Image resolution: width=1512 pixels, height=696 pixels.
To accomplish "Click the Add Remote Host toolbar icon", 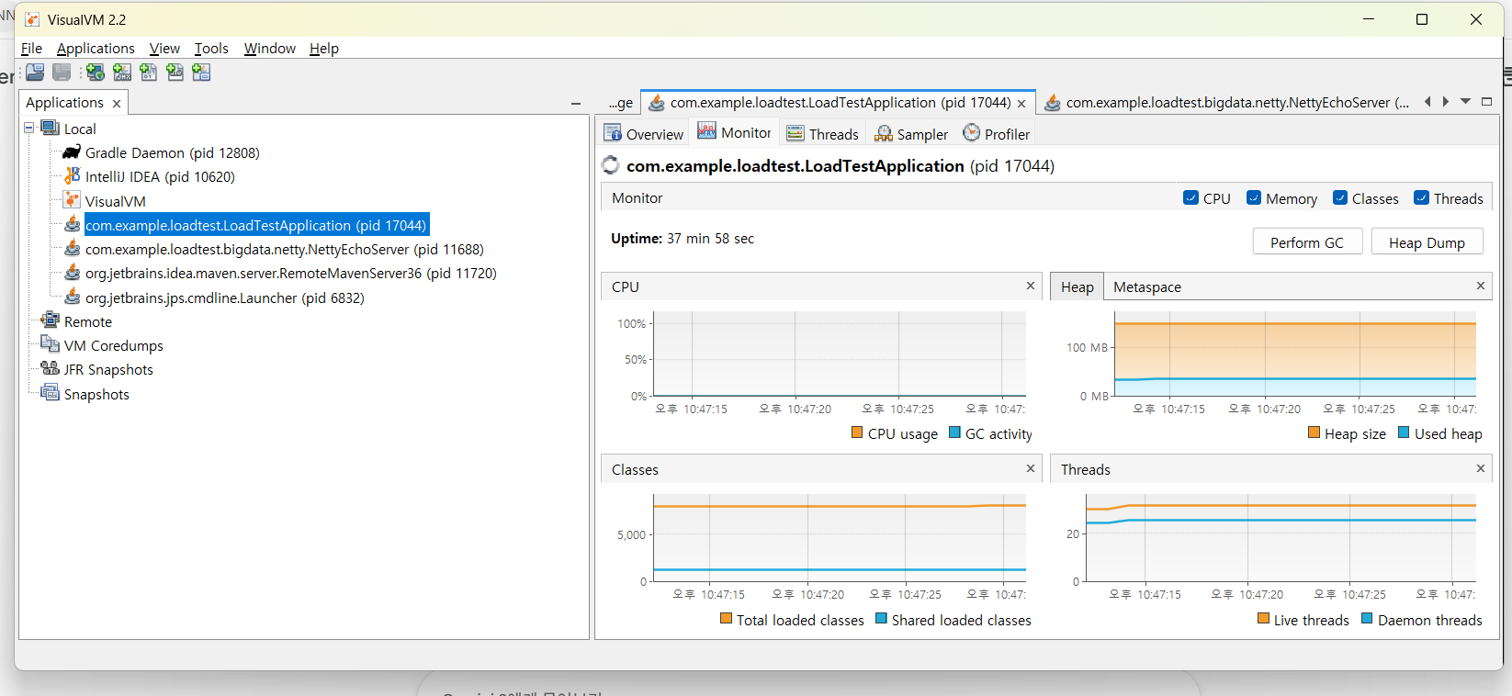I will [95, 72].
